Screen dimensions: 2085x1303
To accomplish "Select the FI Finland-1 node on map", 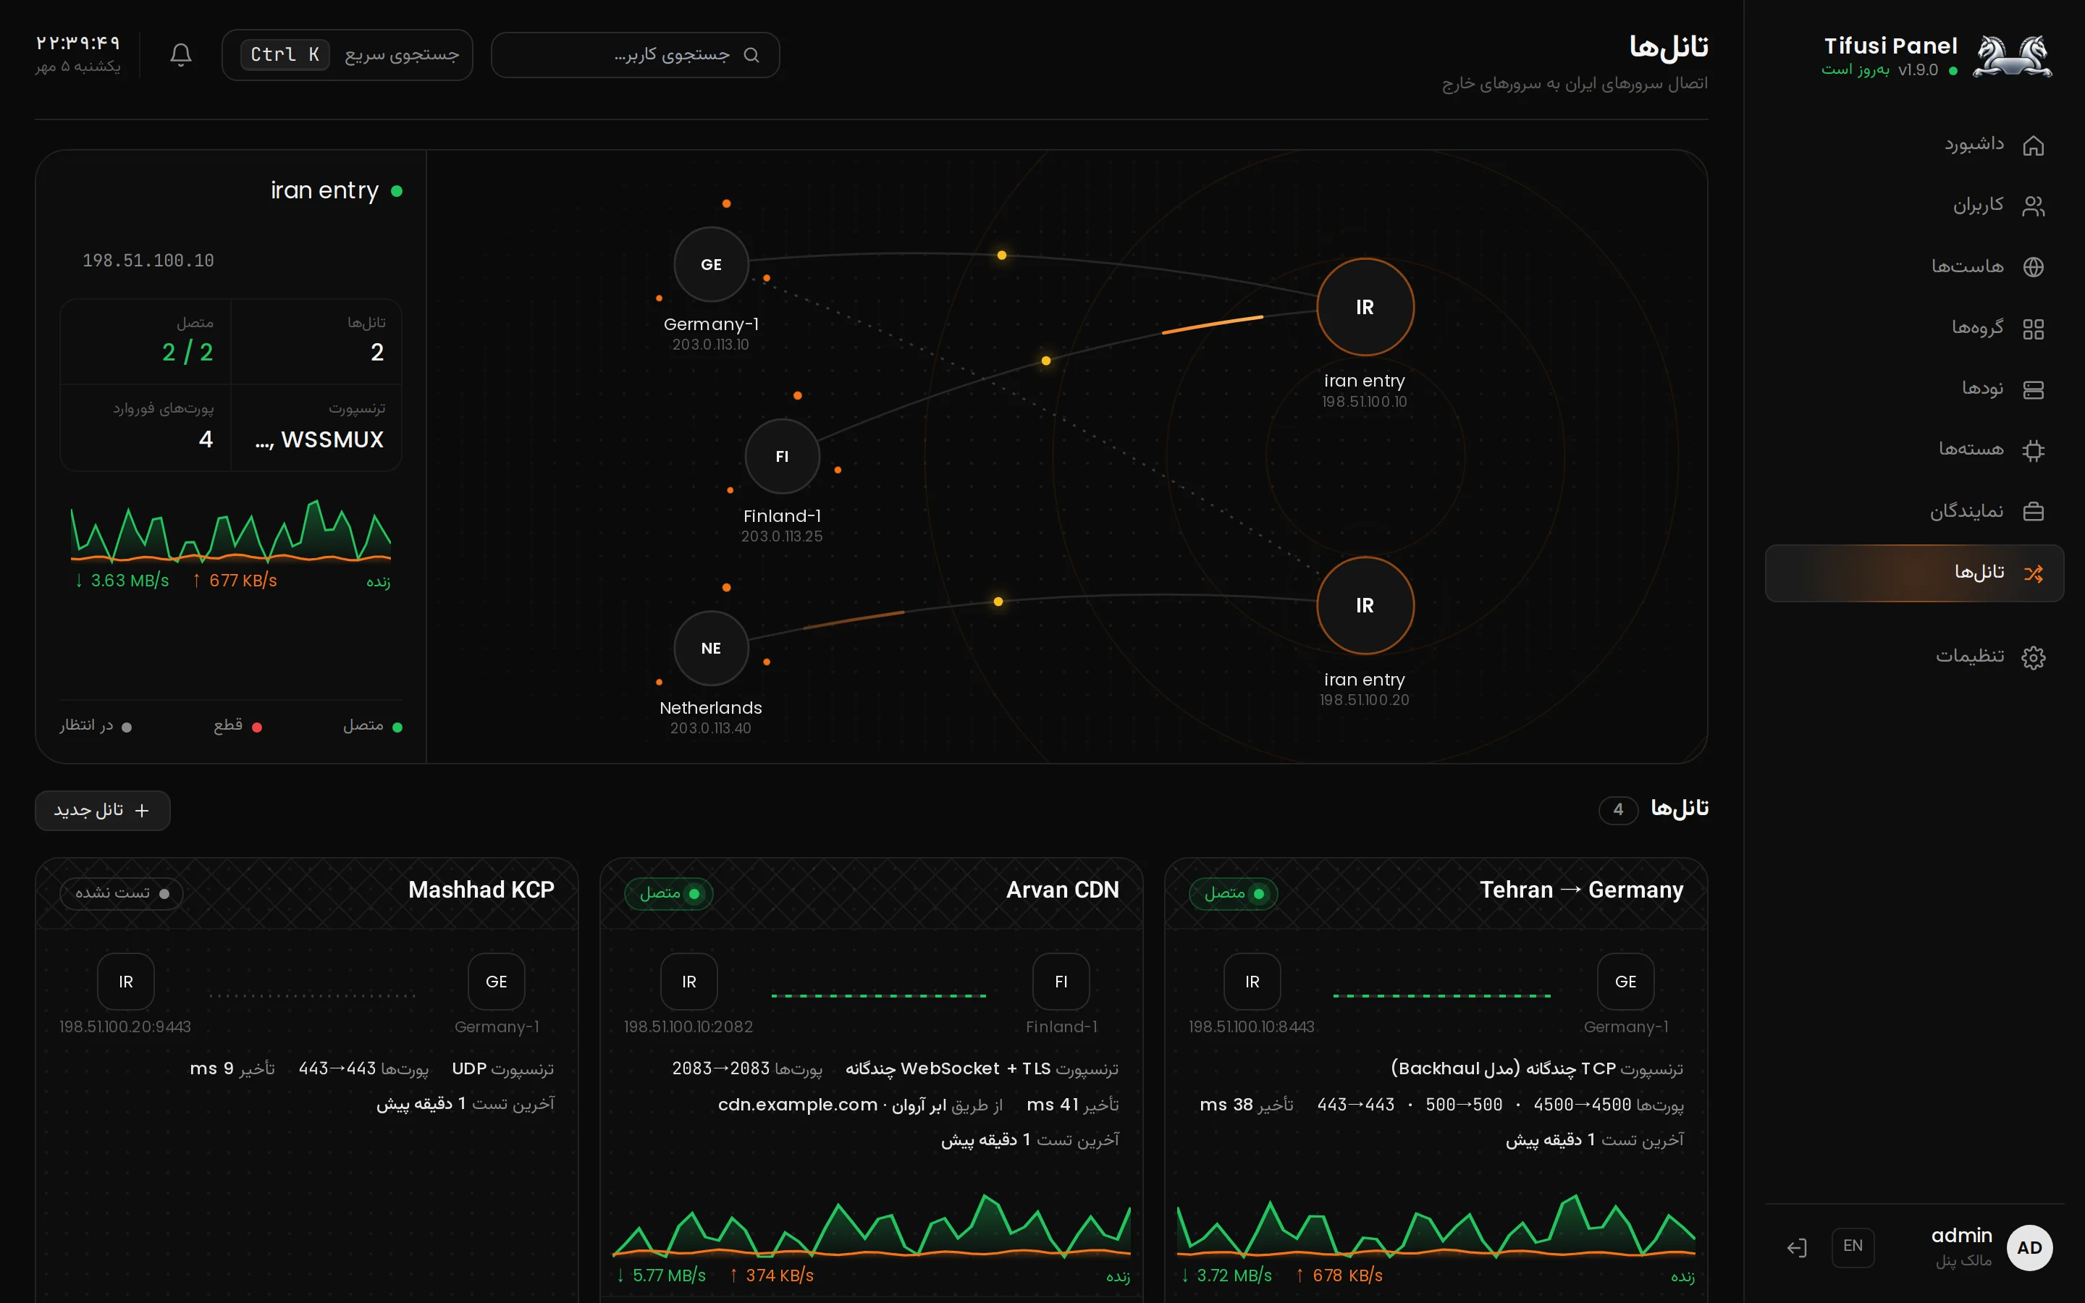I will click(x=781, y=456).
